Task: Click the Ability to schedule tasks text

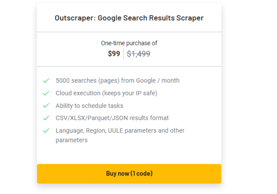Action: (x=89, y=106)
